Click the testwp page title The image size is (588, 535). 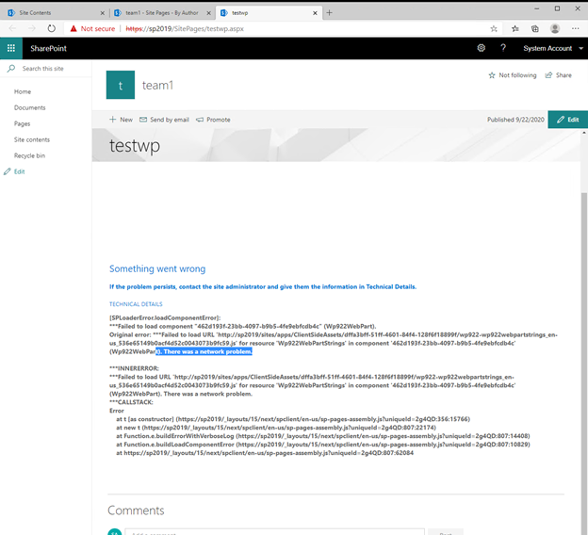point(134,146)
